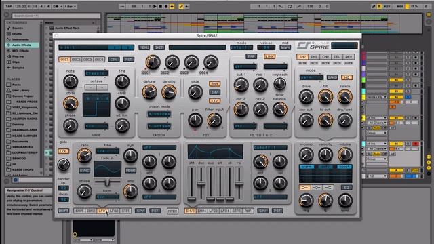Open the Samples browser category
Viewport: 434px width, 244px height.
[18, 68]
